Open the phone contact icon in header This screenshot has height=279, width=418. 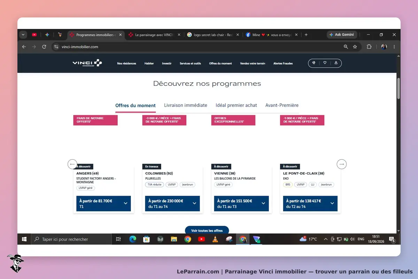coord(313,63)
